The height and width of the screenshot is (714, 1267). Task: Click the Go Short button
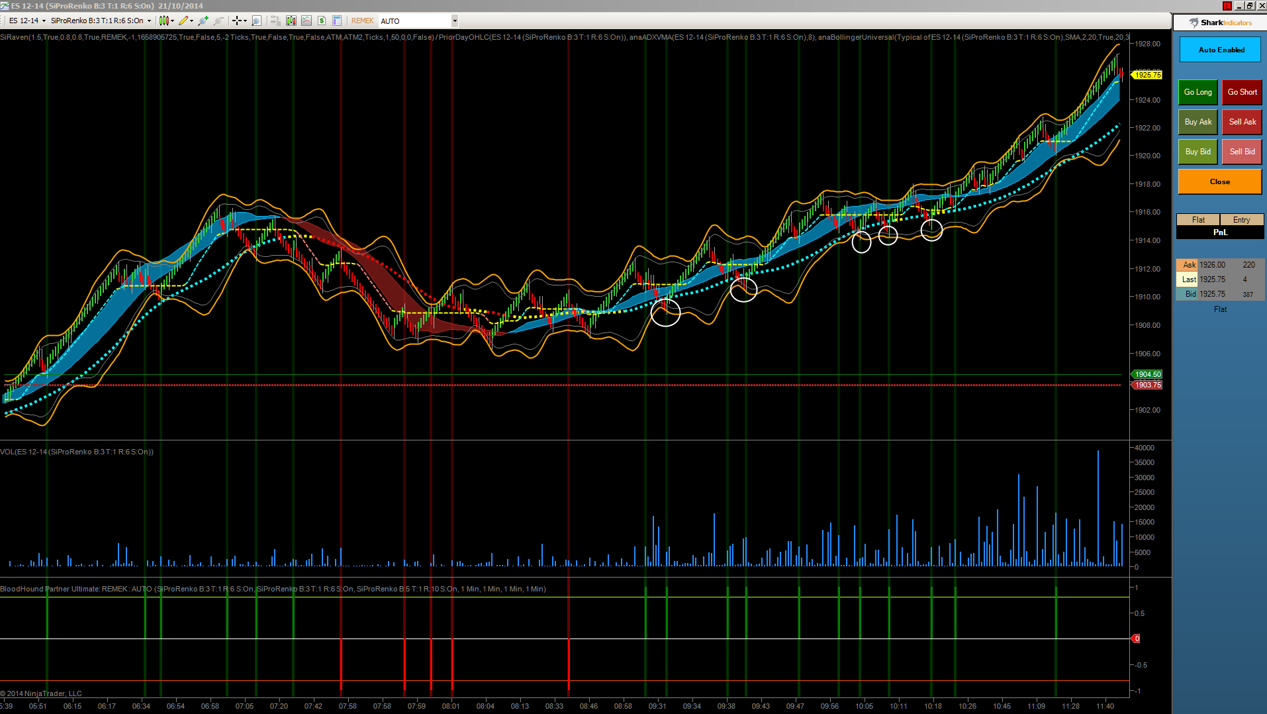tap(1242, 92)
